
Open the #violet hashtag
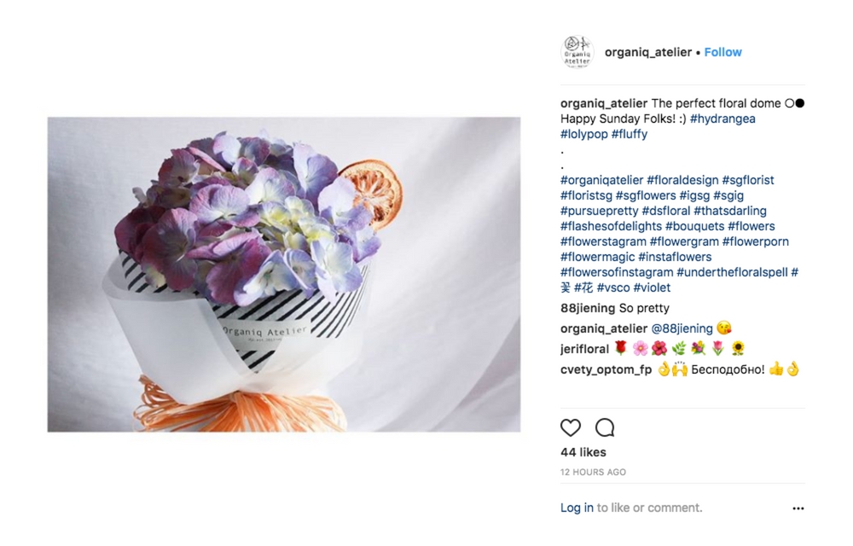pos(652,288)
